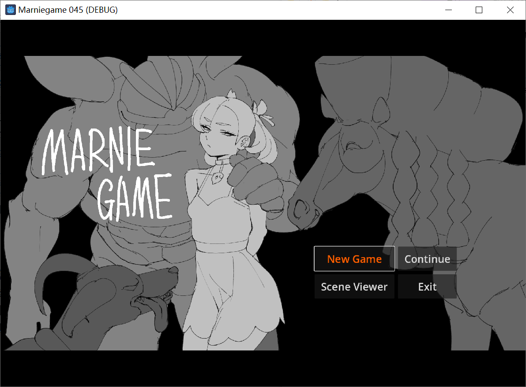The image size is (526, 387).
Task: Maximize the Marniegame window
Action: (479, 10)
